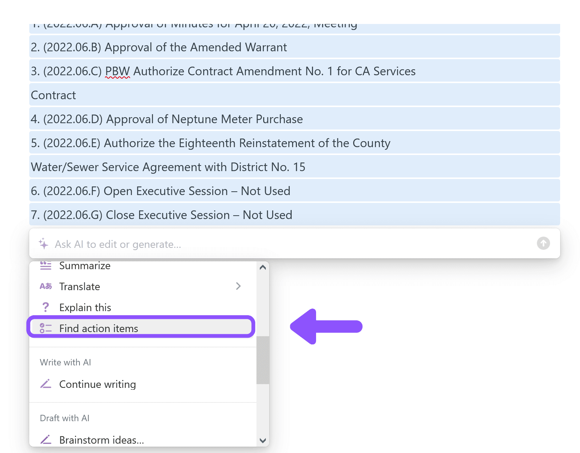Click the question mark icon for Explain this
Image resolution: width=580 pixels, height=453 pixels.
click(45, 307)
